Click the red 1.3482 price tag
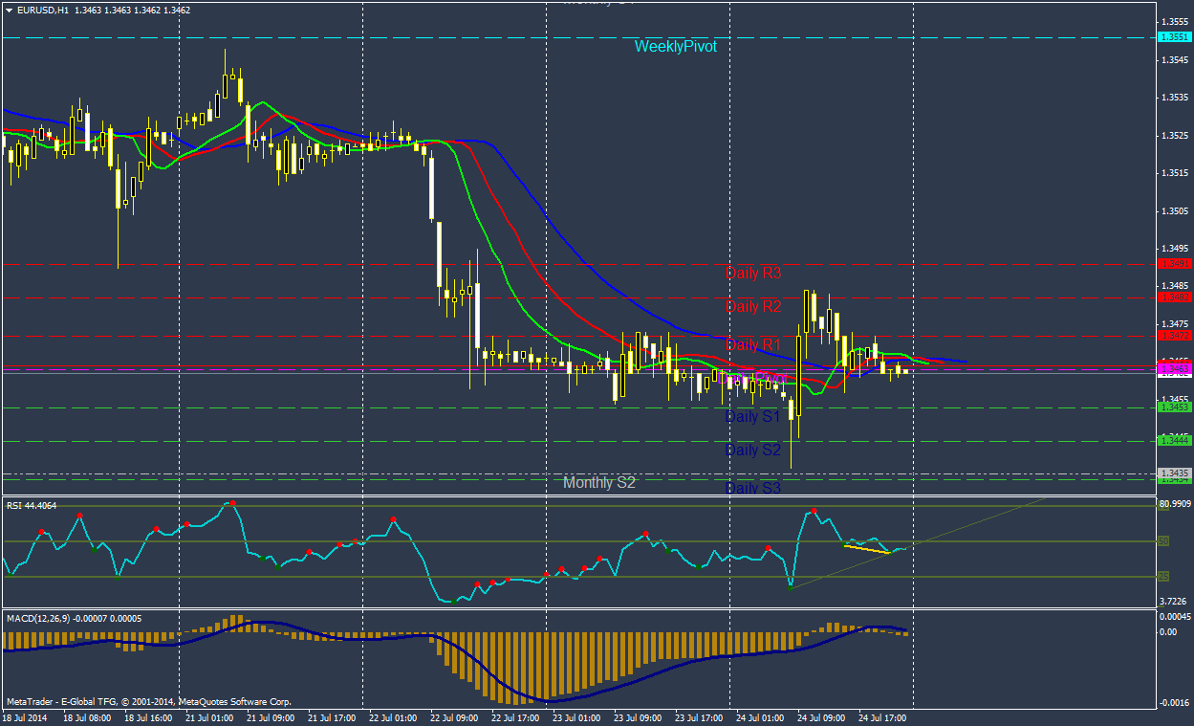This screenshot has height=726, width=1194. (1174, 297)
